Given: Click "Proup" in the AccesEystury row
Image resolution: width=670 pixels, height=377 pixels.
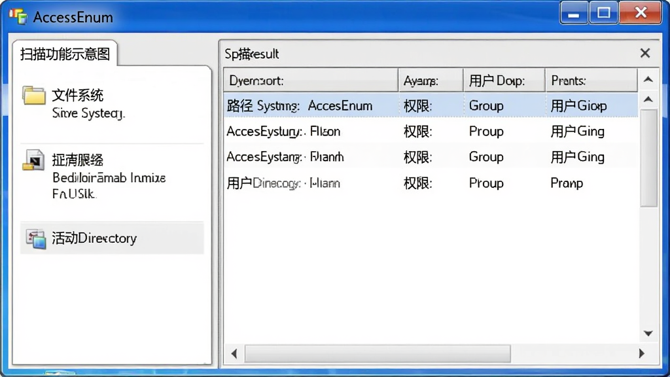Looking at the screenshot, I should 486,132.
